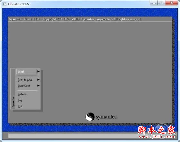Open the Help menu entry
The width and height of the screenshot is (180, 142).
[x=20, y=100]
